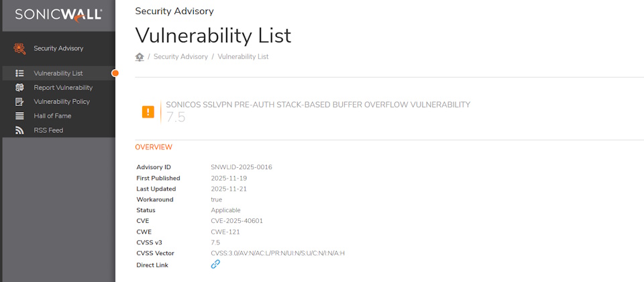Viewport: 644px width, 282px height.
Task: Click the SSLVPN buffer overflow advisory title
Action: click(x=318, y=105)
